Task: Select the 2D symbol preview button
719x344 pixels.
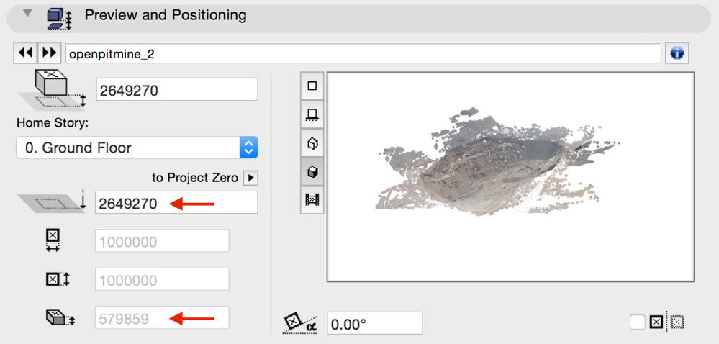Action: pos(312,86)
